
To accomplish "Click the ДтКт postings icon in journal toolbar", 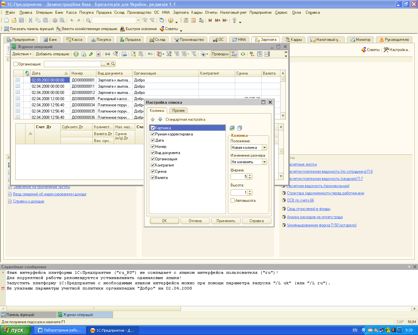I will (252, 54).
